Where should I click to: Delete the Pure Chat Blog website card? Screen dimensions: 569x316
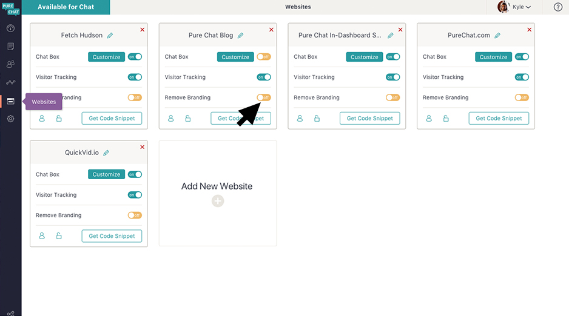(271, 30)
